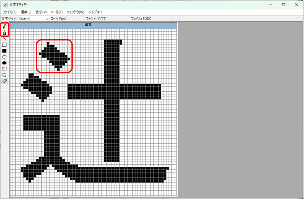Pick the Filled Rectangle tool
Image resolution: width=304 pixels, height=199 pixels.
[x=5, y=51]
